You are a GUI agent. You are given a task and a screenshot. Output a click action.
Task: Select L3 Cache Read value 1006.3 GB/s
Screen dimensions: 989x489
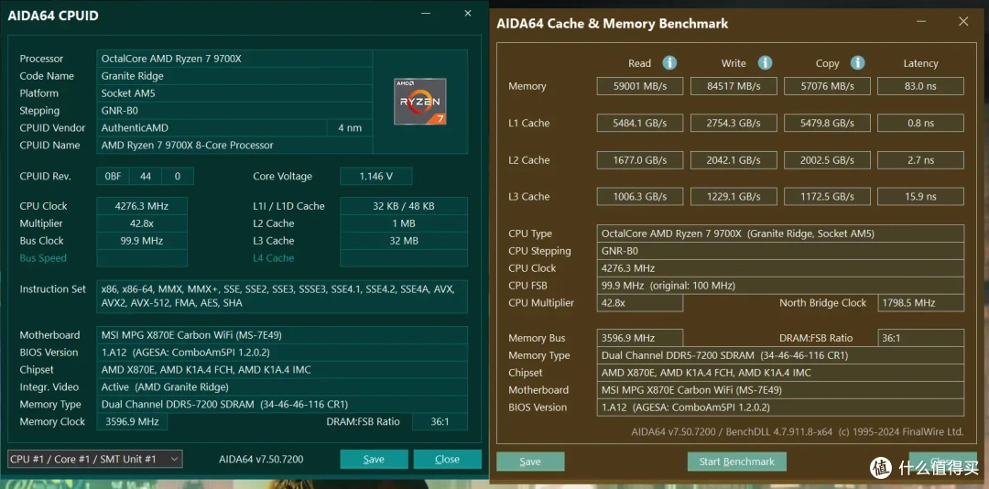pos(639,196)
